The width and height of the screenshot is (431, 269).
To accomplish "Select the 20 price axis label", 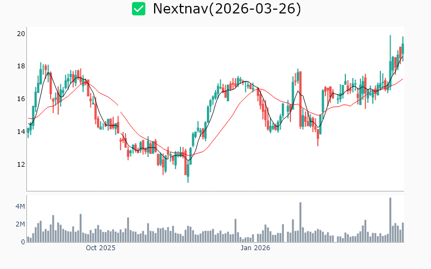I will tap(21, 33).
